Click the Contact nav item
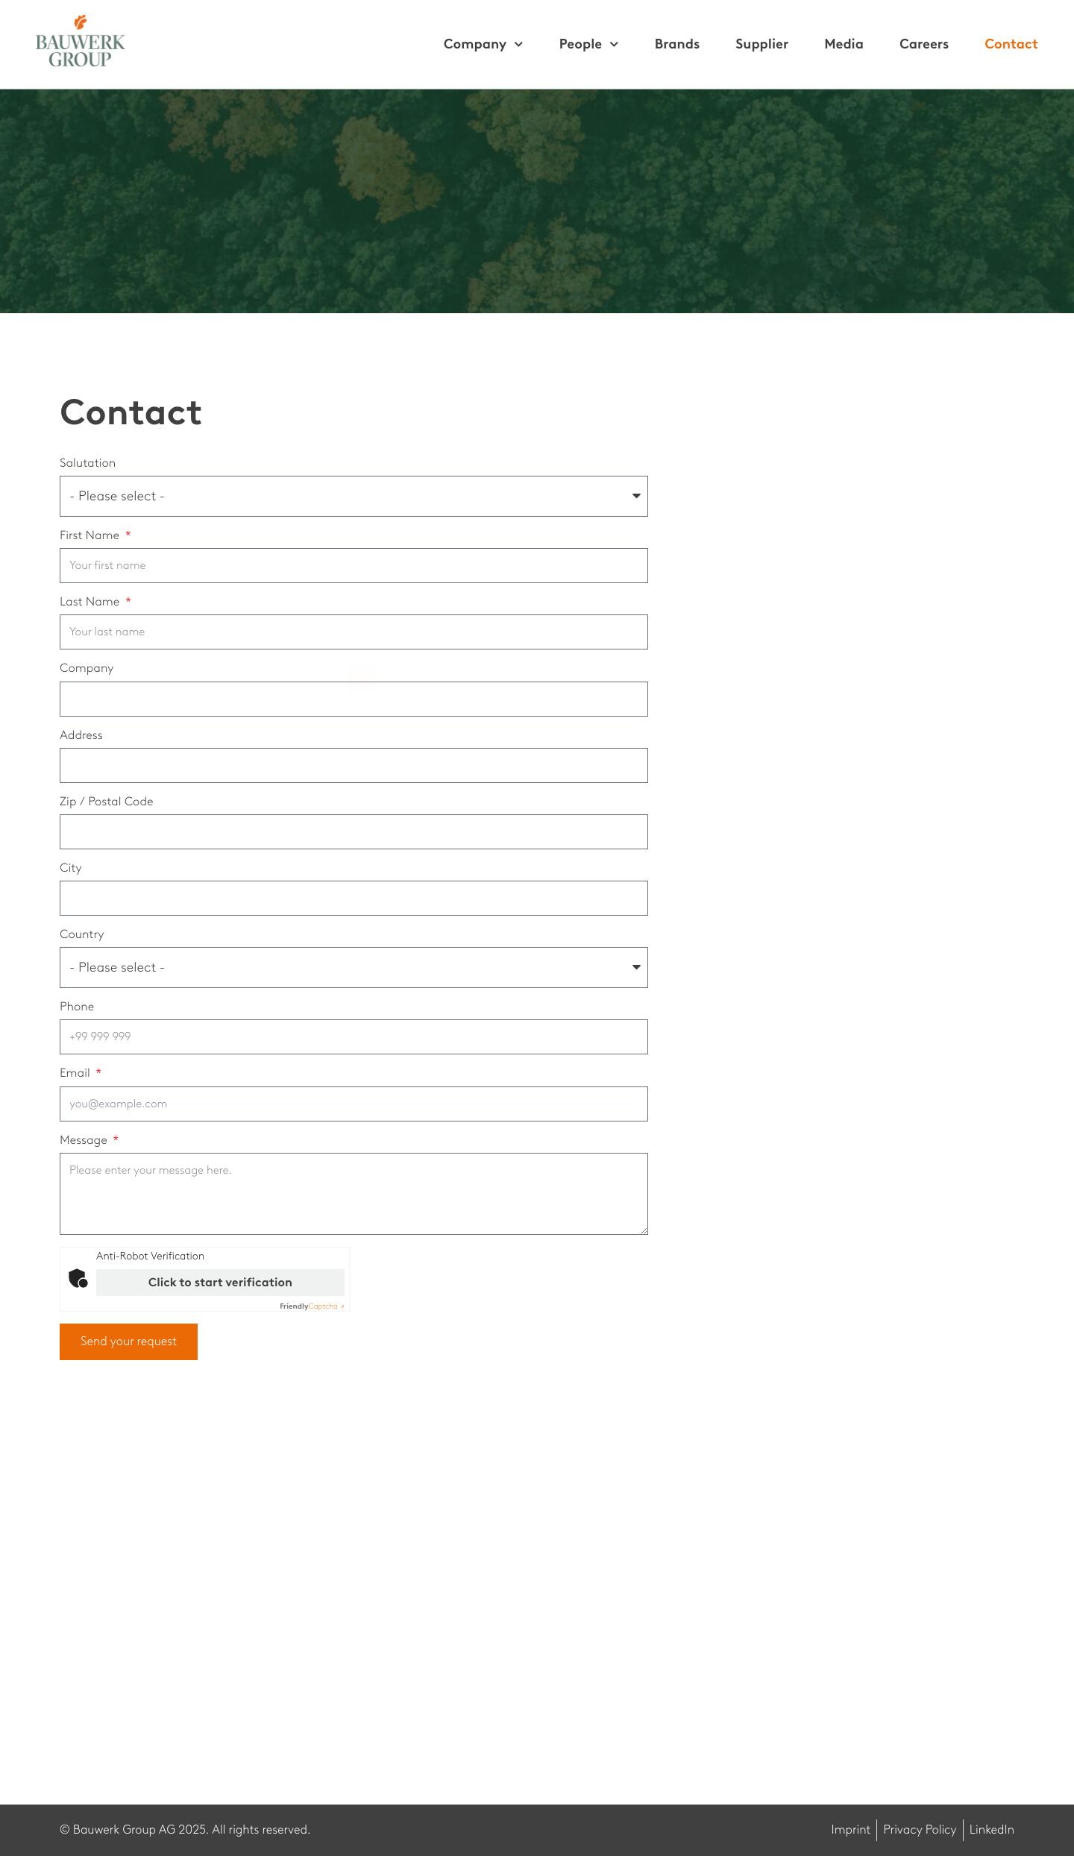1074x1856 pixels. point(1011,44)
